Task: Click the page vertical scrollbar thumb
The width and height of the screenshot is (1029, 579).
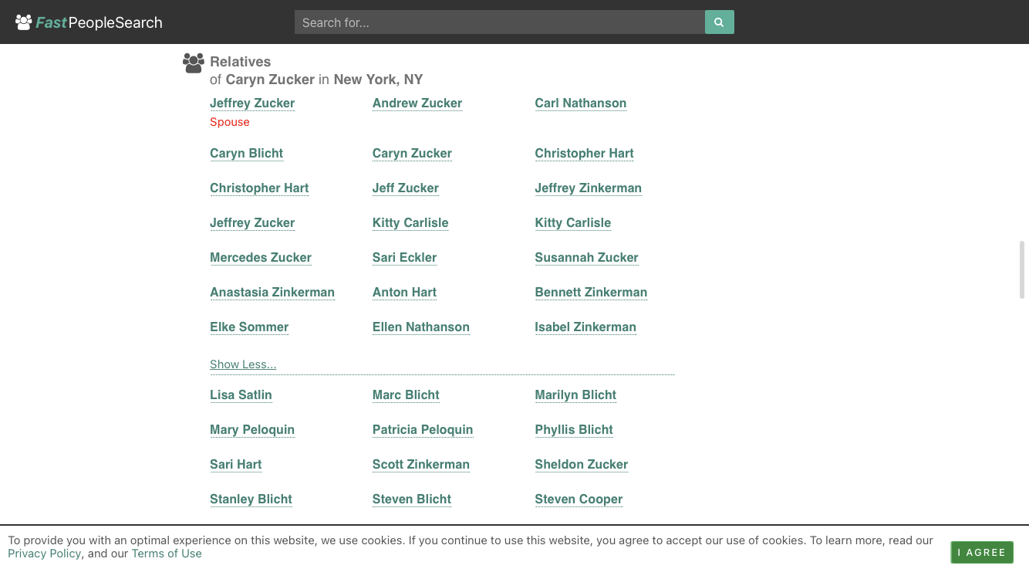Action: click(x=1022, y=269)
